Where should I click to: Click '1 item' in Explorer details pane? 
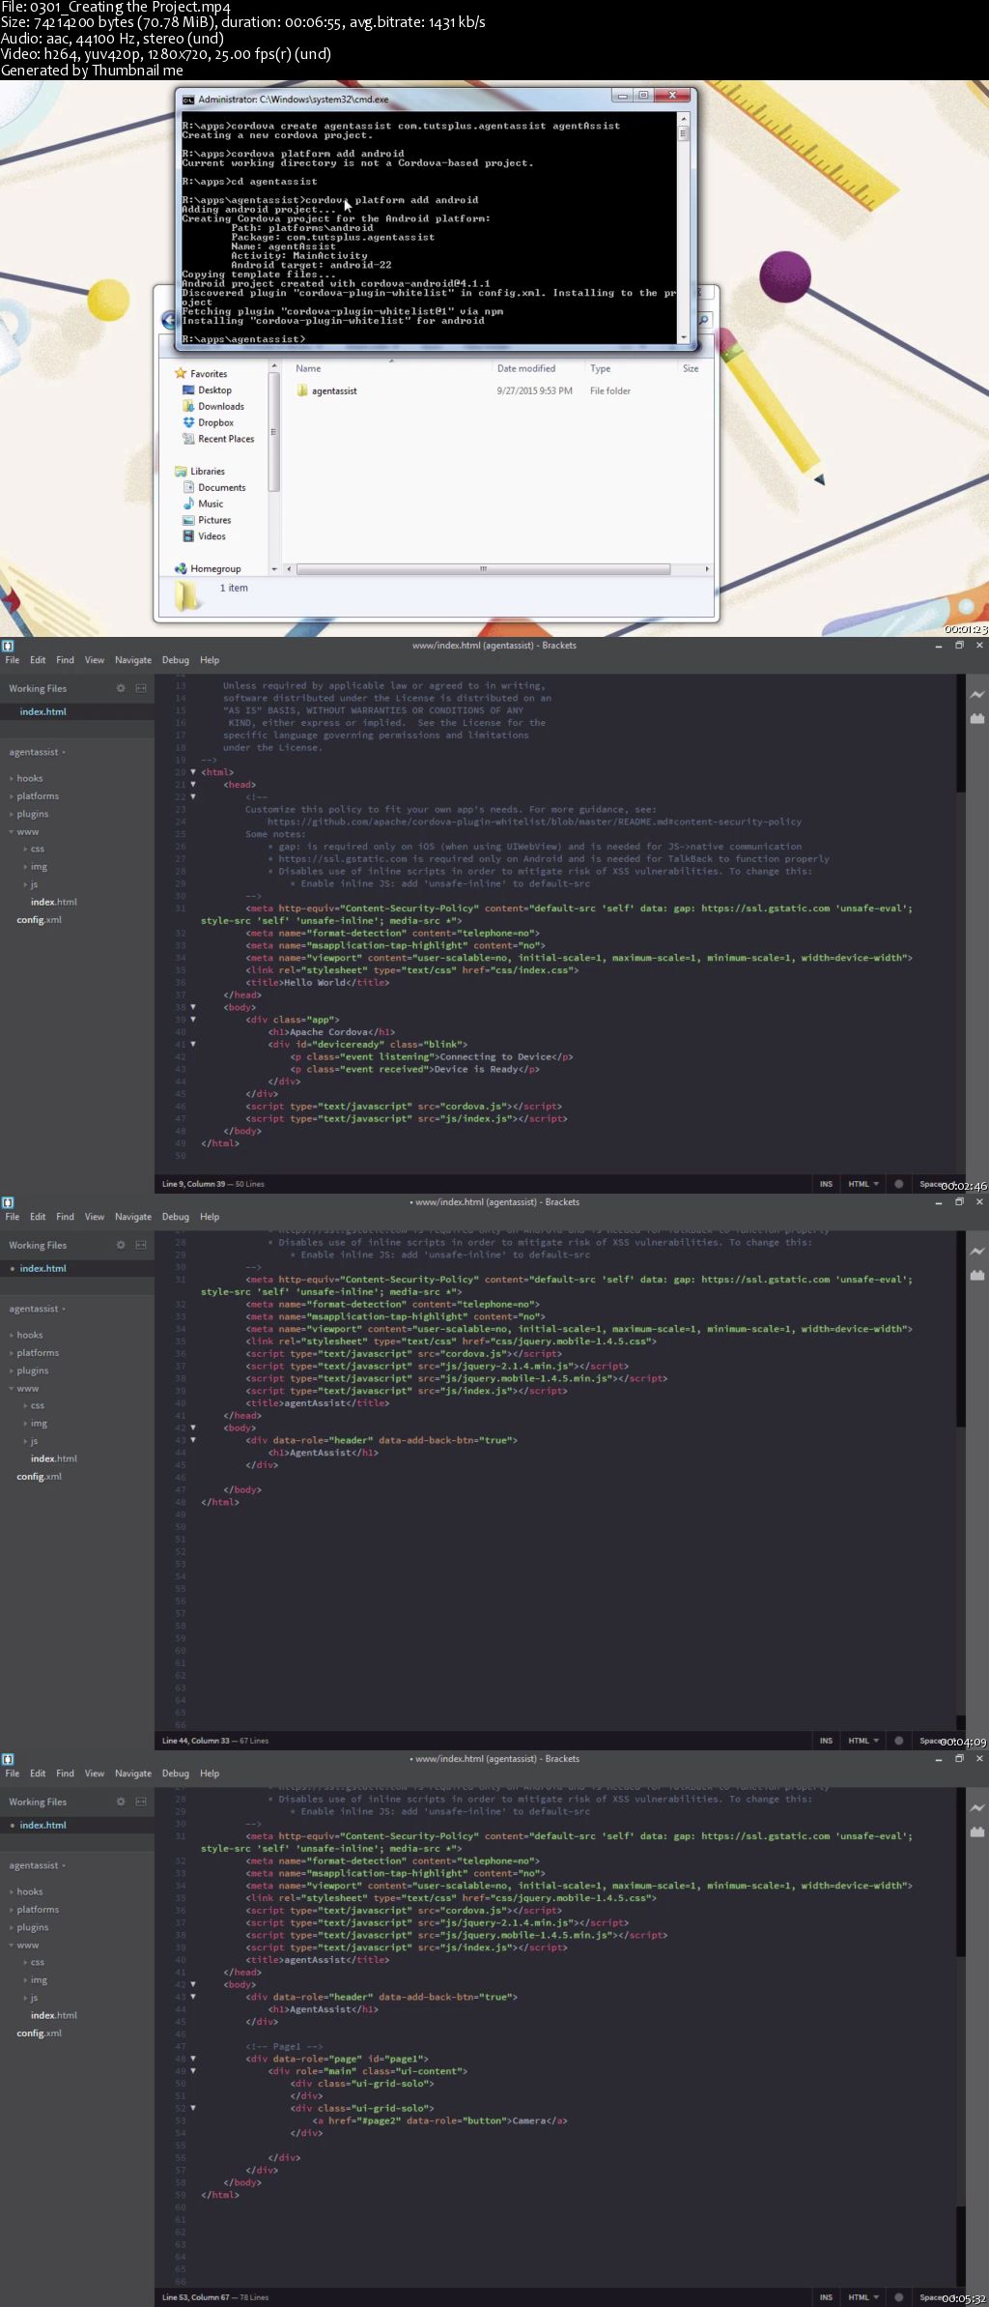pos(234,588)
